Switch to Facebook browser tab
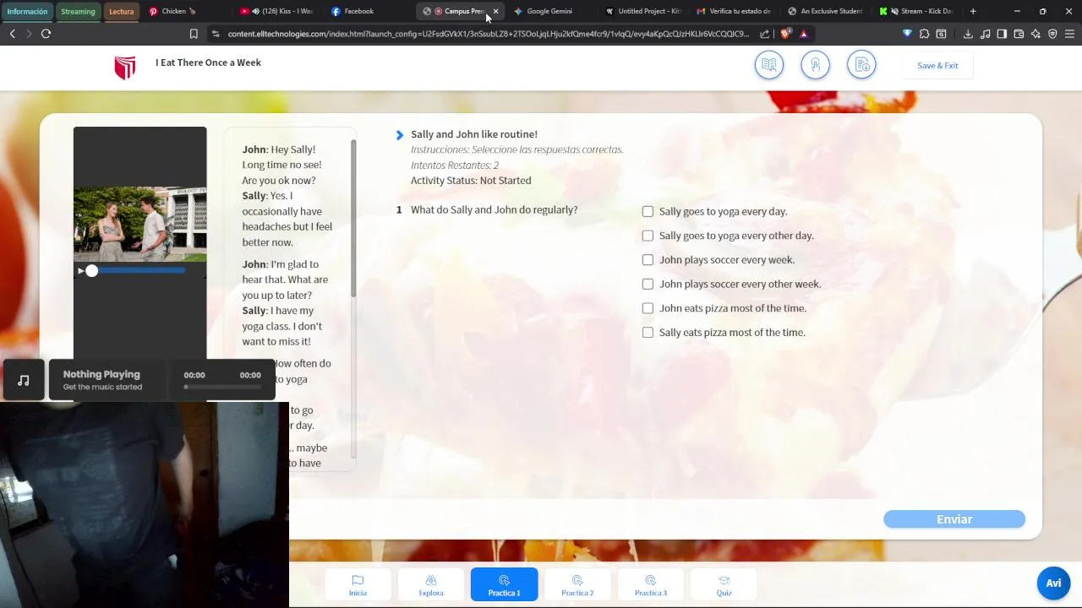 coord(369,11)
